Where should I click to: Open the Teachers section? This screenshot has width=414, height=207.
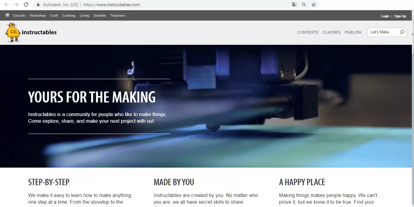coord(118,15)
